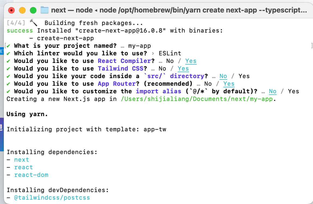Screen dimensions: 313x204
Task: Click 'create-next-app@16.0.8' package name
Action: 121,31
